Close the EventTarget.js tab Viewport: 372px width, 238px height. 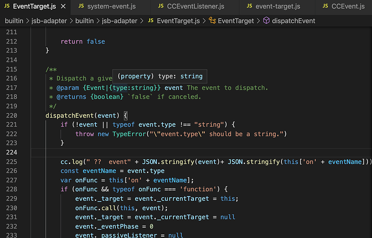[x=62, y=6]
